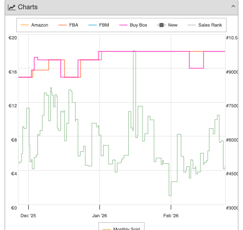
Task: Click the #7500 rank axis label
Action: [232, 106]
